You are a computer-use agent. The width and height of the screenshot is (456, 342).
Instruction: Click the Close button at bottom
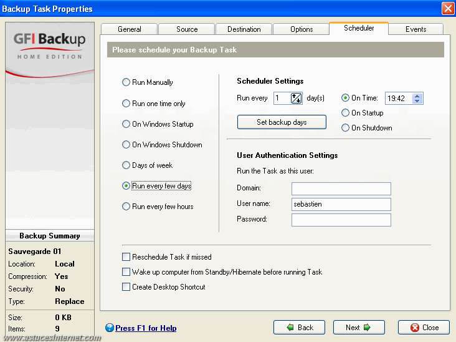[x=424, y=328]
